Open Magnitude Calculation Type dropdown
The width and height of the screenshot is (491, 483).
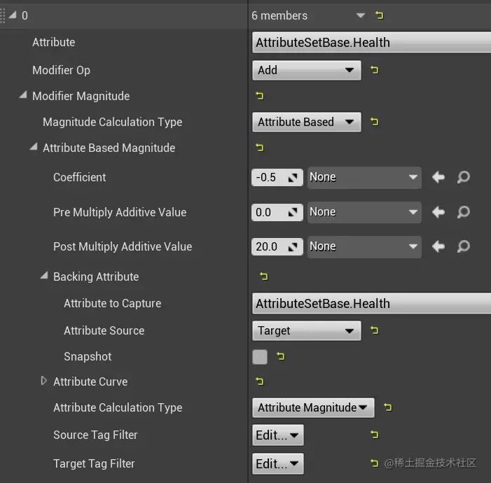[x=306, y=122]
